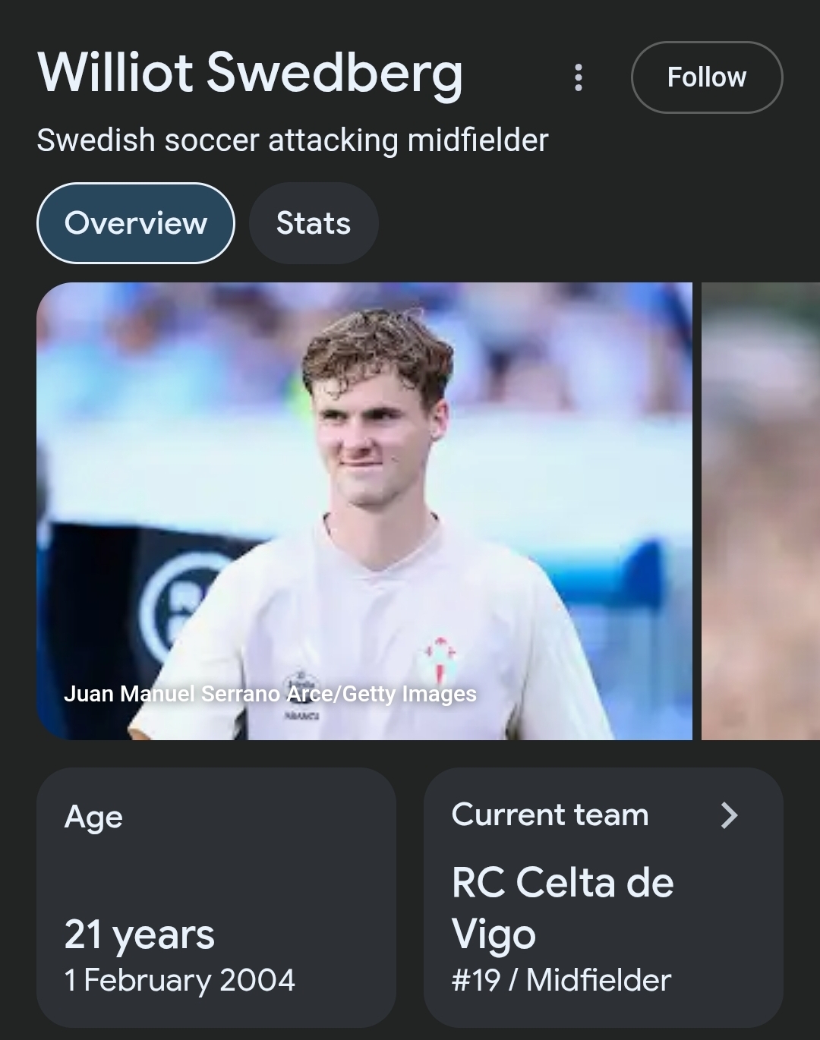Click the Age card label
Image resolution: width=820 pixels, height=1040 pixels.
tap(93, 817)
